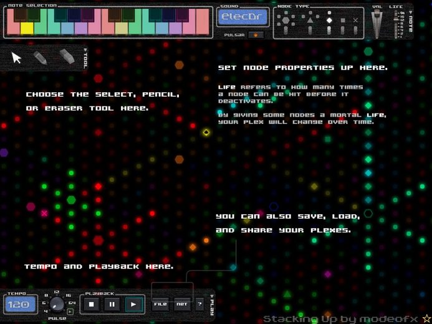Toggle the top direction square above the hexagon
The width and height of the screenshot is (432, 324).
(286, 12)
